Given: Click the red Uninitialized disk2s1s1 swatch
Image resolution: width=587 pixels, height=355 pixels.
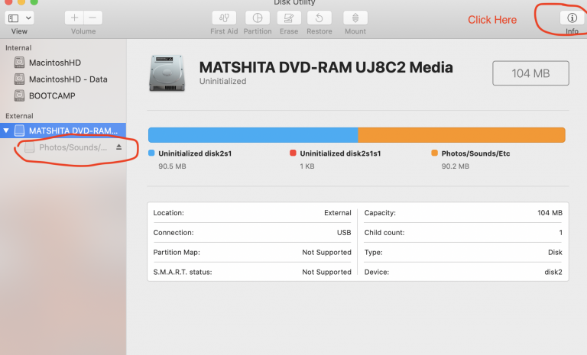Looking at the screenshot, I should coord(293,153).
